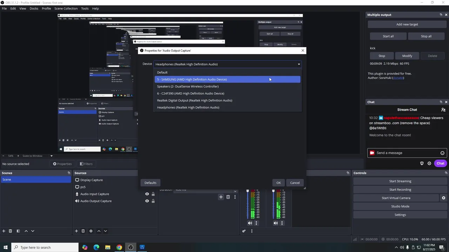
Task: Choose Speakers DualSense Wireless Controller
Action: pos(228,86)
